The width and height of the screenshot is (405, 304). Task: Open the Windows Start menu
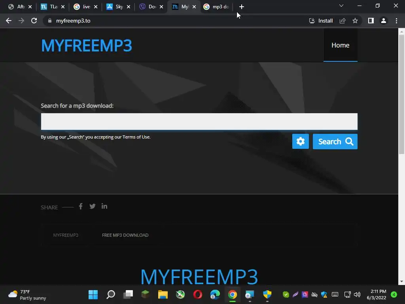pyautogui.click(x=93, y=294)
